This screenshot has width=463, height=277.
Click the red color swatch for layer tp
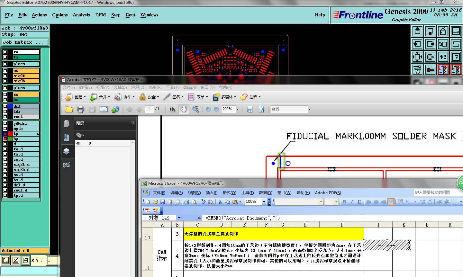tap(10, 134)
